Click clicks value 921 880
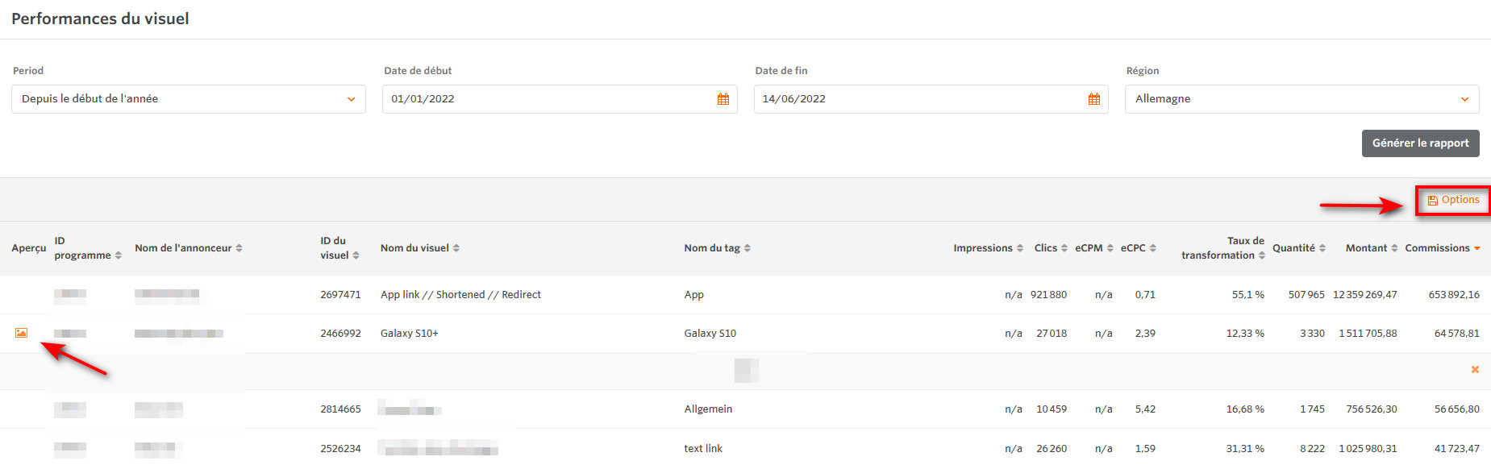Screen dimensions: 1491x465 click(1048, 295)
